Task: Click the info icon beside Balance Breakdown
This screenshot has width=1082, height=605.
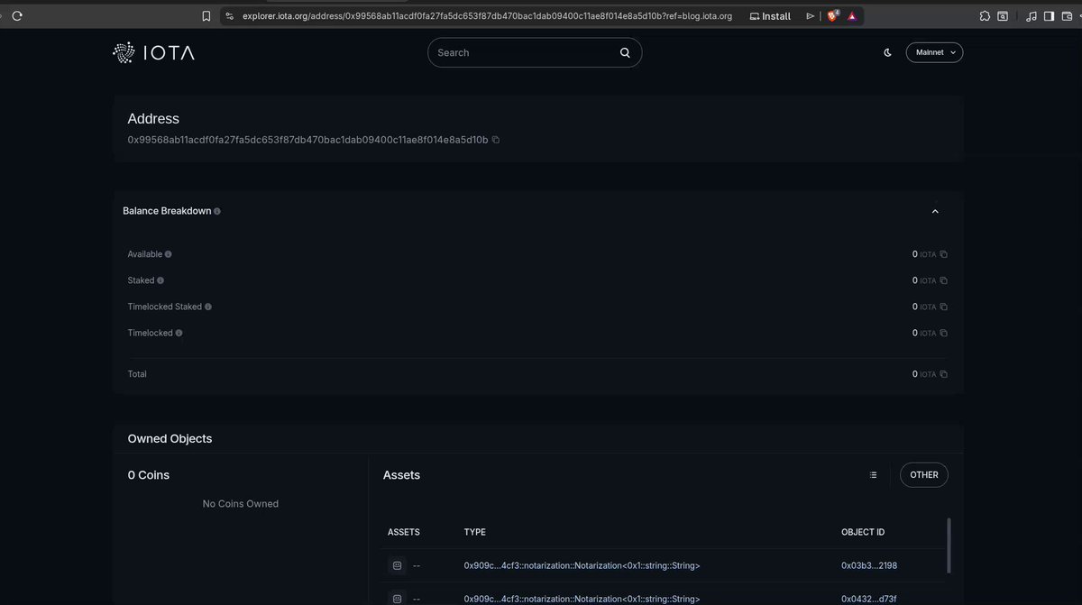Action: 217,211
